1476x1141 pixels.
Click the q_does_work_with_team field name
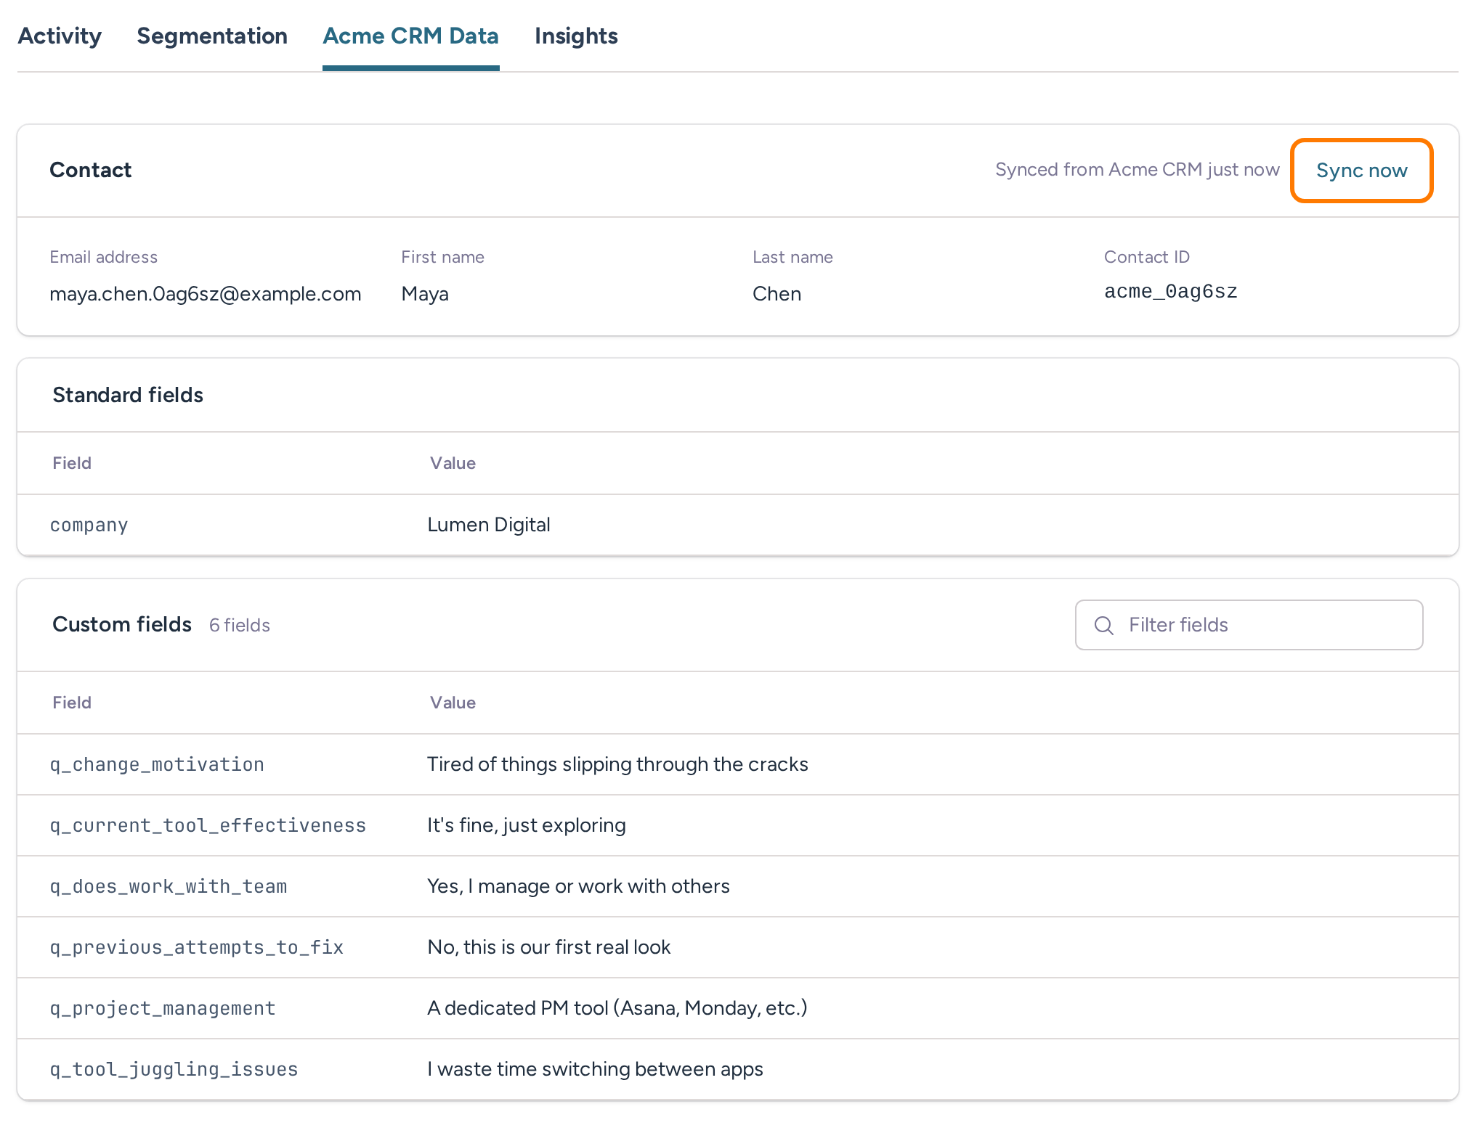(169, 886)
